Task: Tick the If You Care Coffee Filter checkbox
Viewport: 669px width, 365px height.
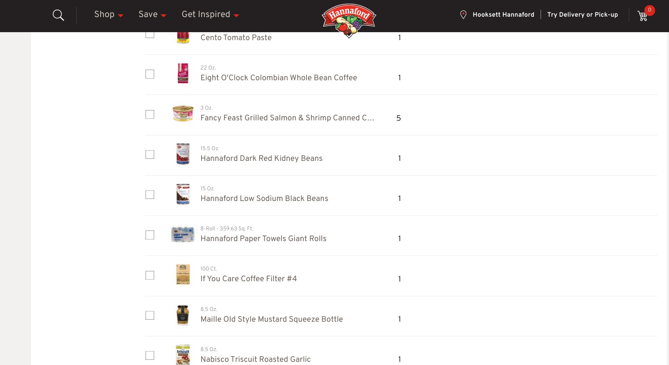Action: (150, 275)
